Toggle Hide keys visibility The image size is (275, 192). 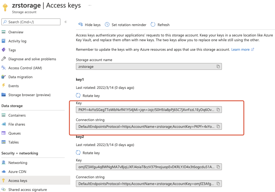89,25
